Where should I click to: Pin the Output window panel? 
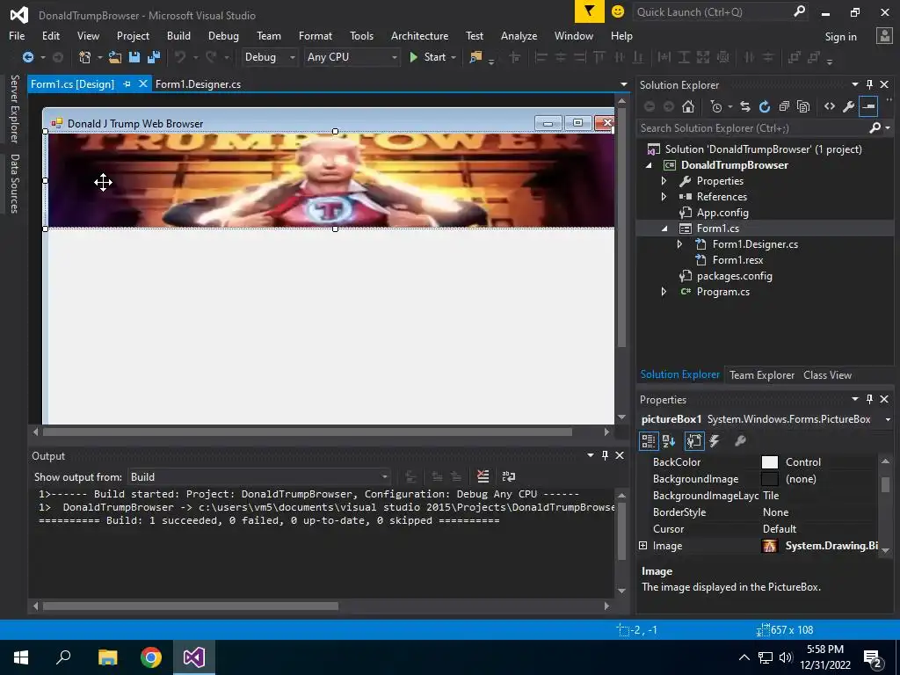coord(605,456)
